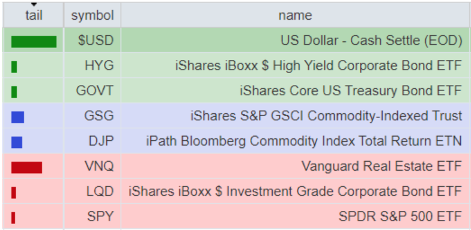Click the green HYG tail bar
Image resolution: width=471 pixels, height=230 pixels.
click(x=14, y=67)
